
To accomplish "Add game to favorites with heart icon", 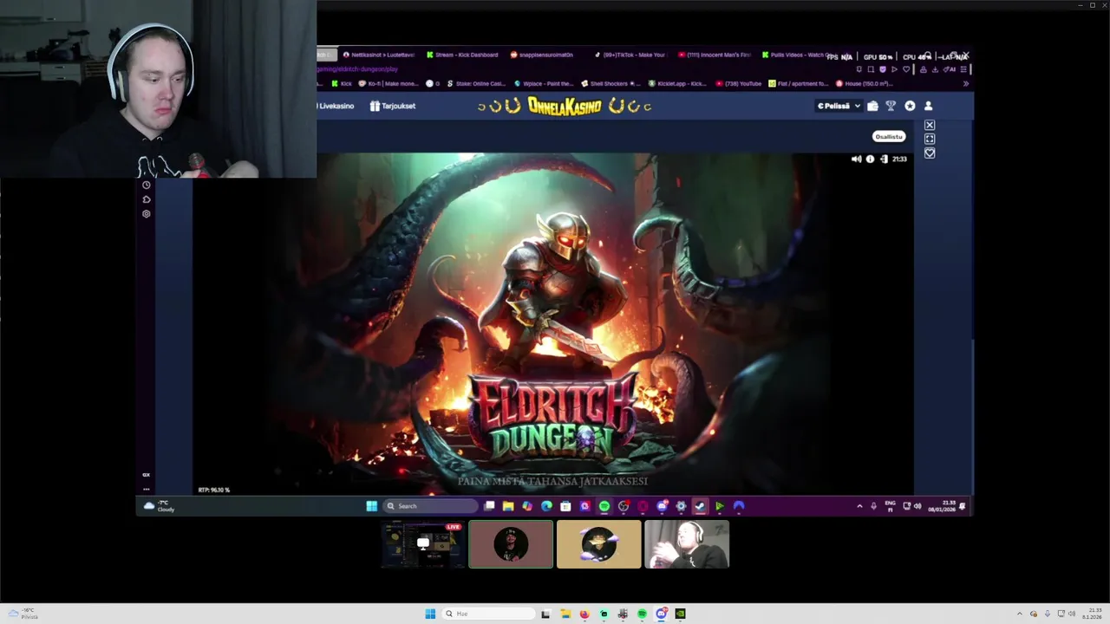I will (x=930, y=153).
